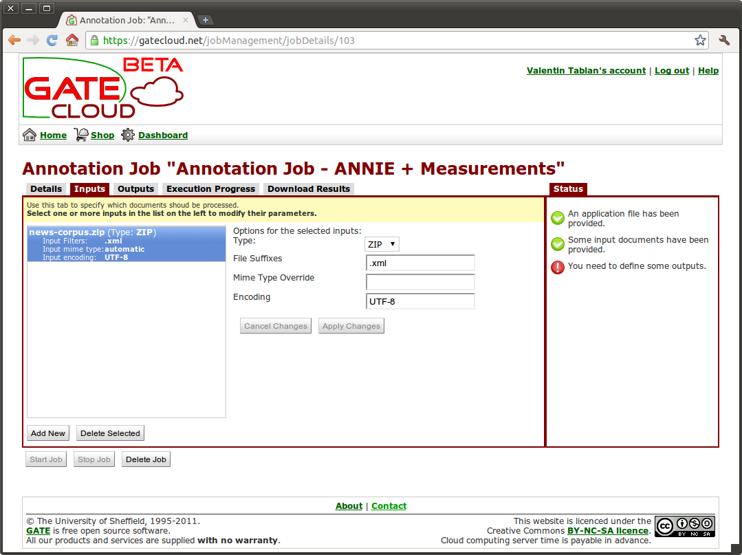Click the 'Input Filters: .xml' line
The image size is (742, 555).
pyautogui.click(x=83, y=241)
